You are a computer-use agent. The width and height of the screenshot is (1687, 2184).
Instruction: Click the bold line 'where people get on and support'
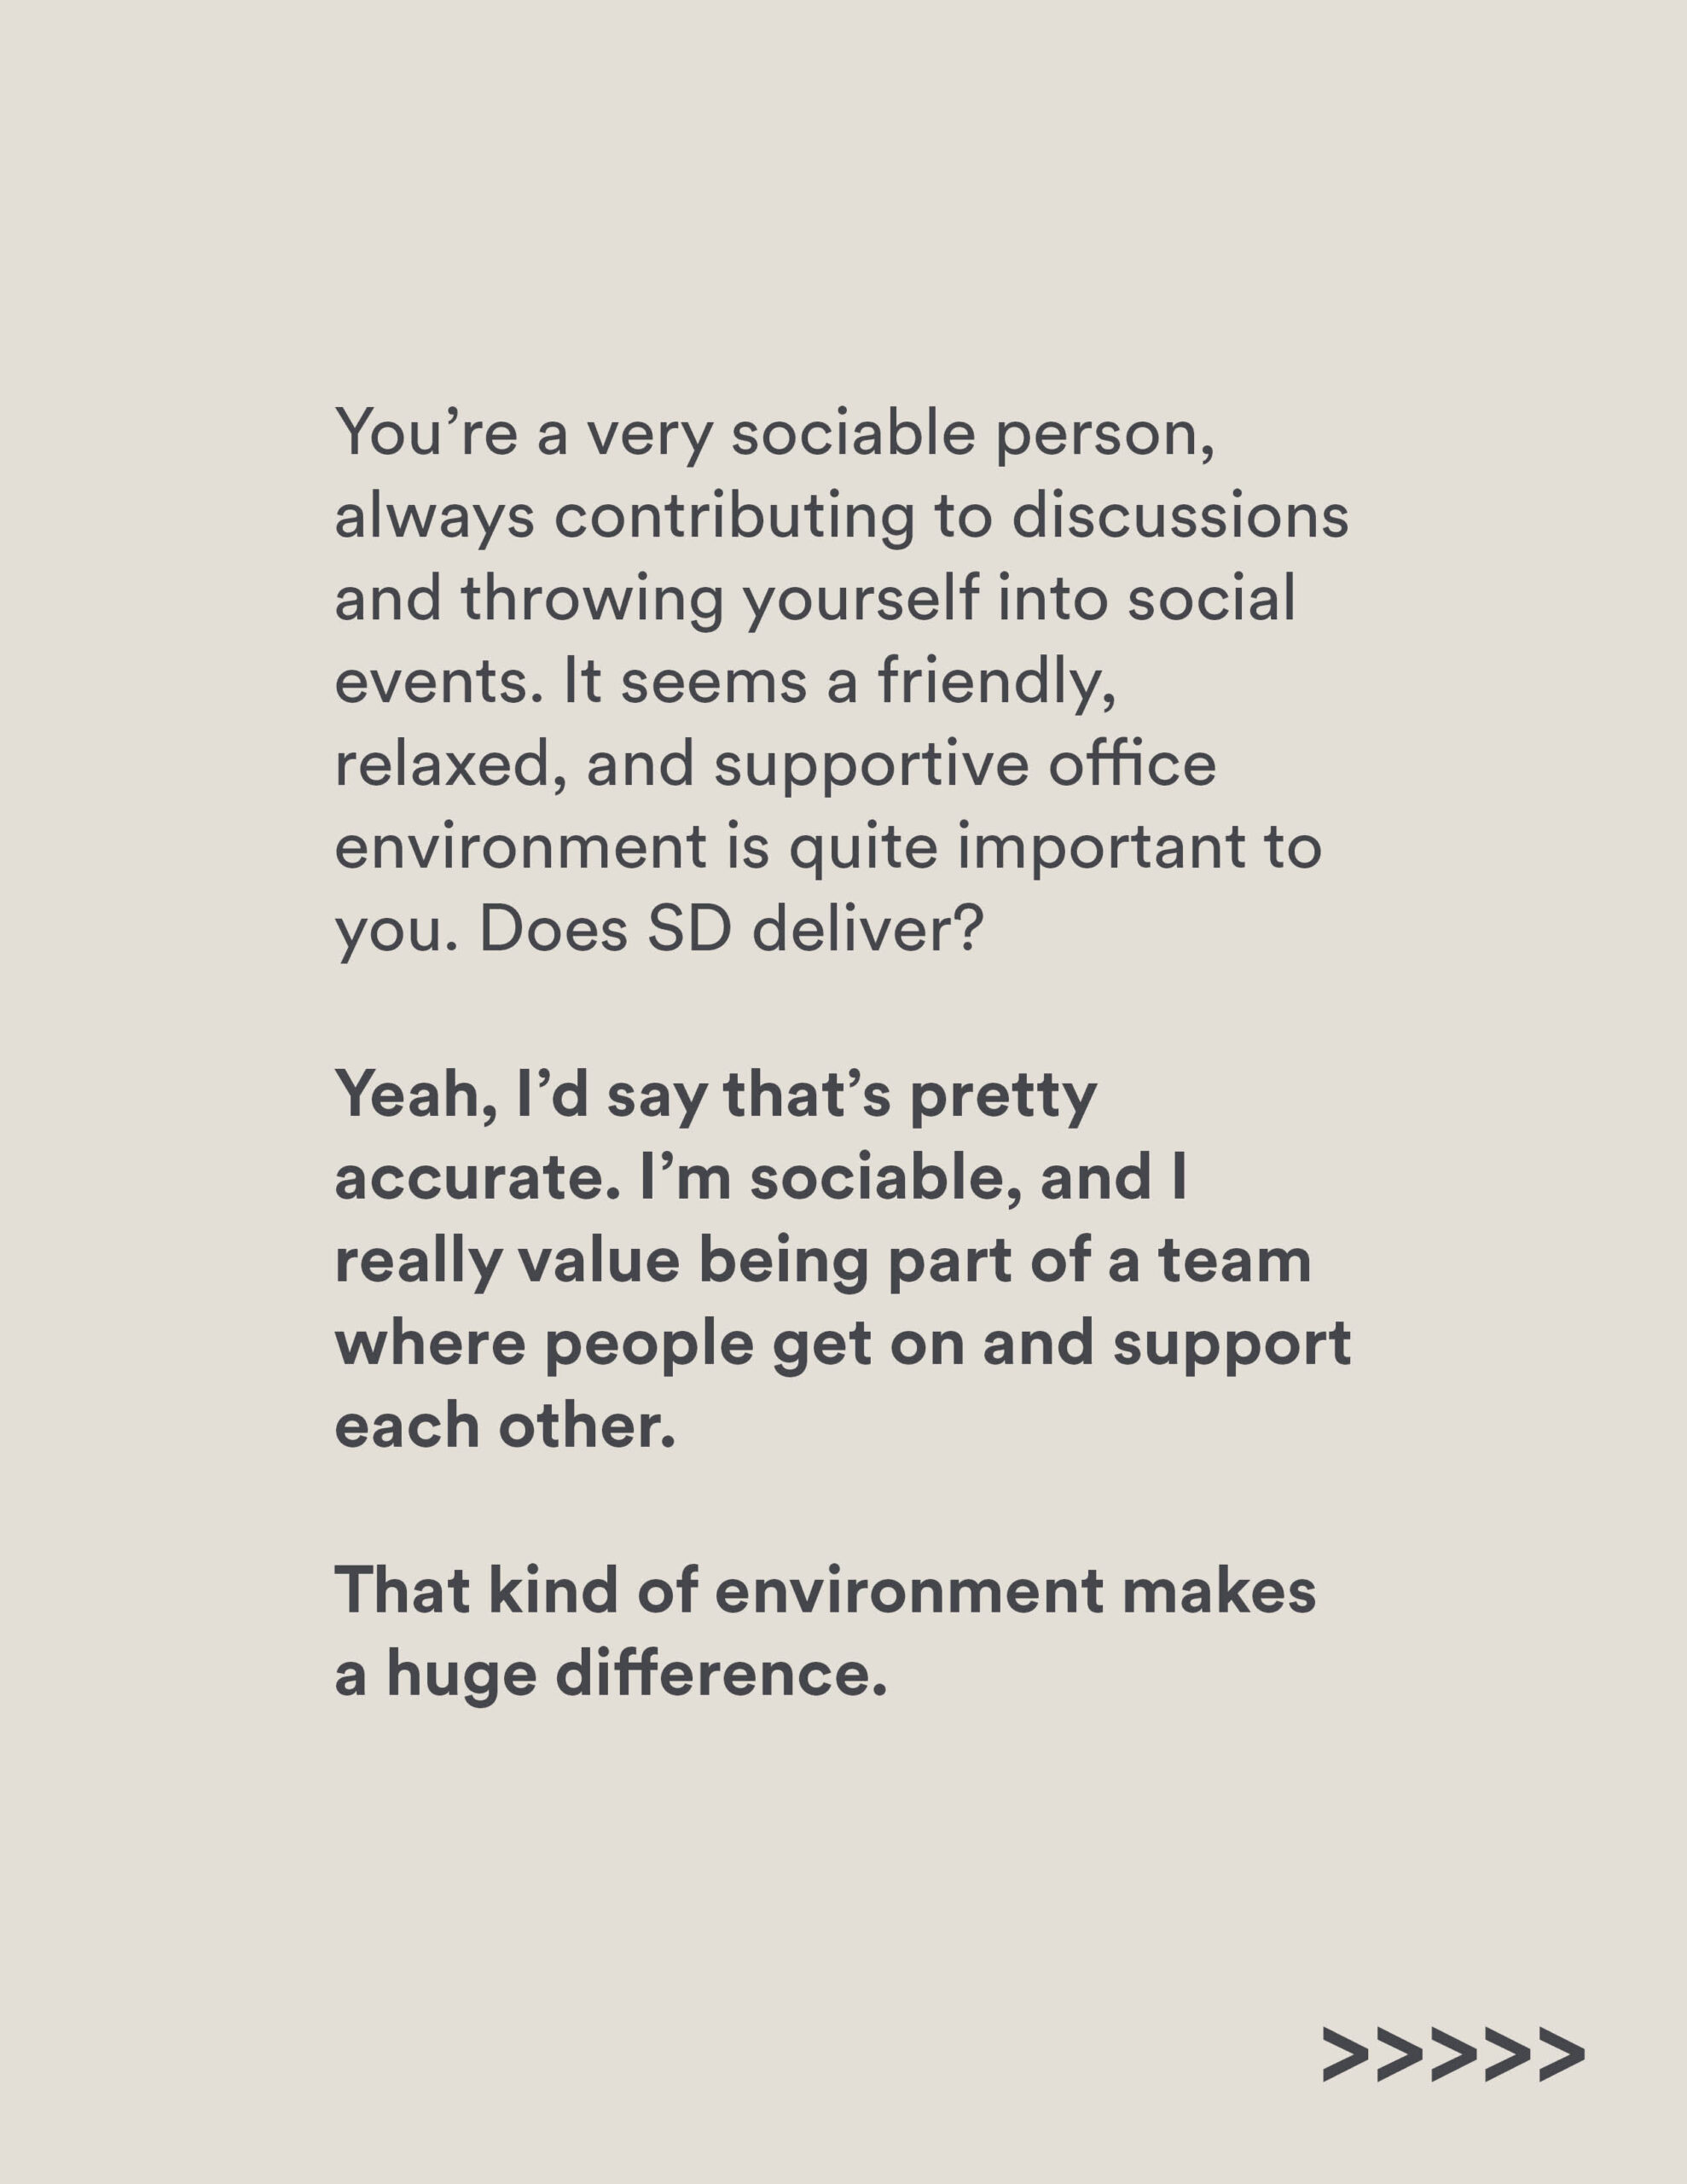point(843,1345)
